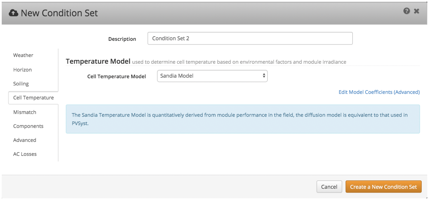
Task: Show the Components tab
Action: pos(28,126)
